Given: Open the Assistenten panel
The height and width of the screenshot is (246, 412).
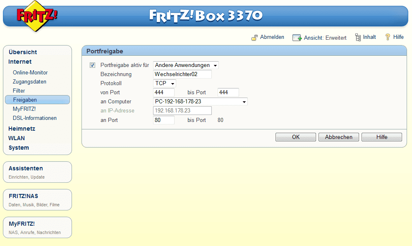Looking at the screenshot, I should point(37,172).
